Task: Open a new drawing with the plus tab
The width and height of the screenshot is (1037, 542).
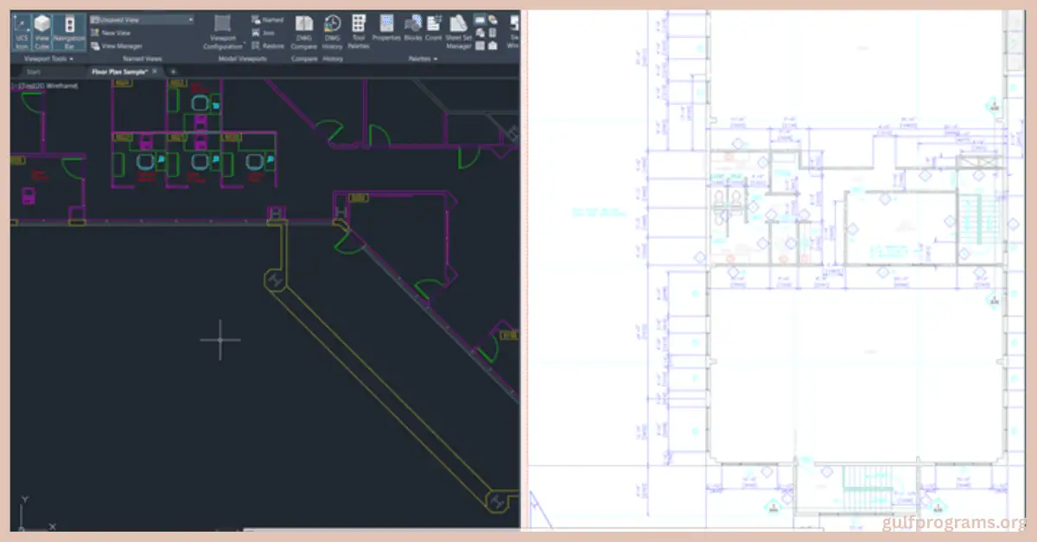Action: (172, 72)
